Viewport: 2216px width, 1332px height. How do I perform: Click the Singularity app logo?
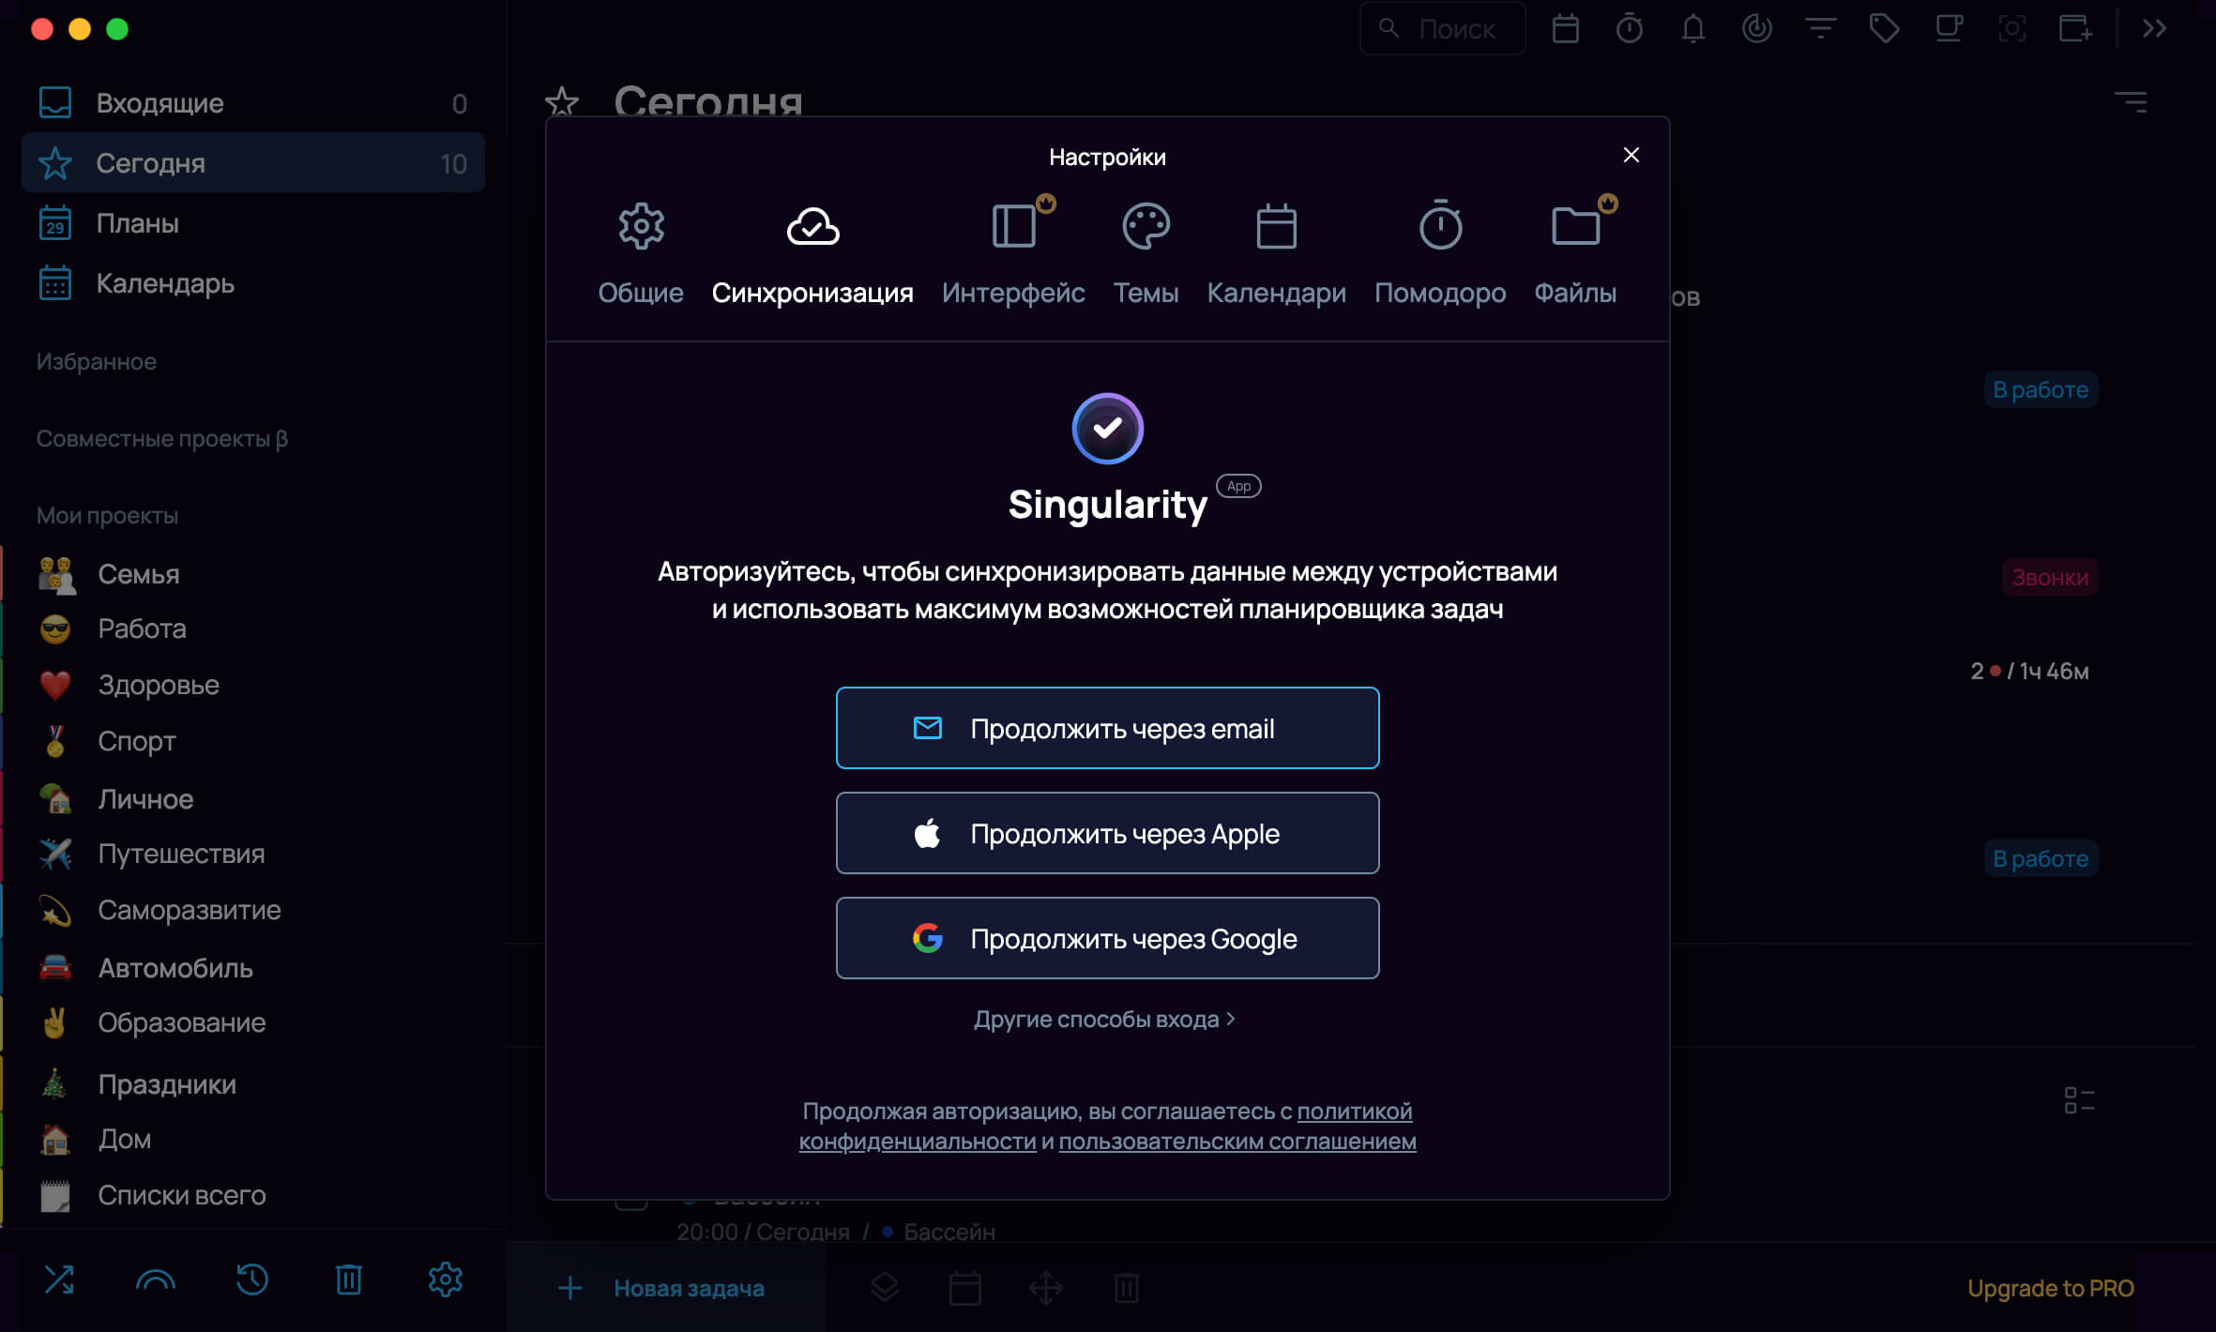pyautogui.click(x=1107, y=428)
